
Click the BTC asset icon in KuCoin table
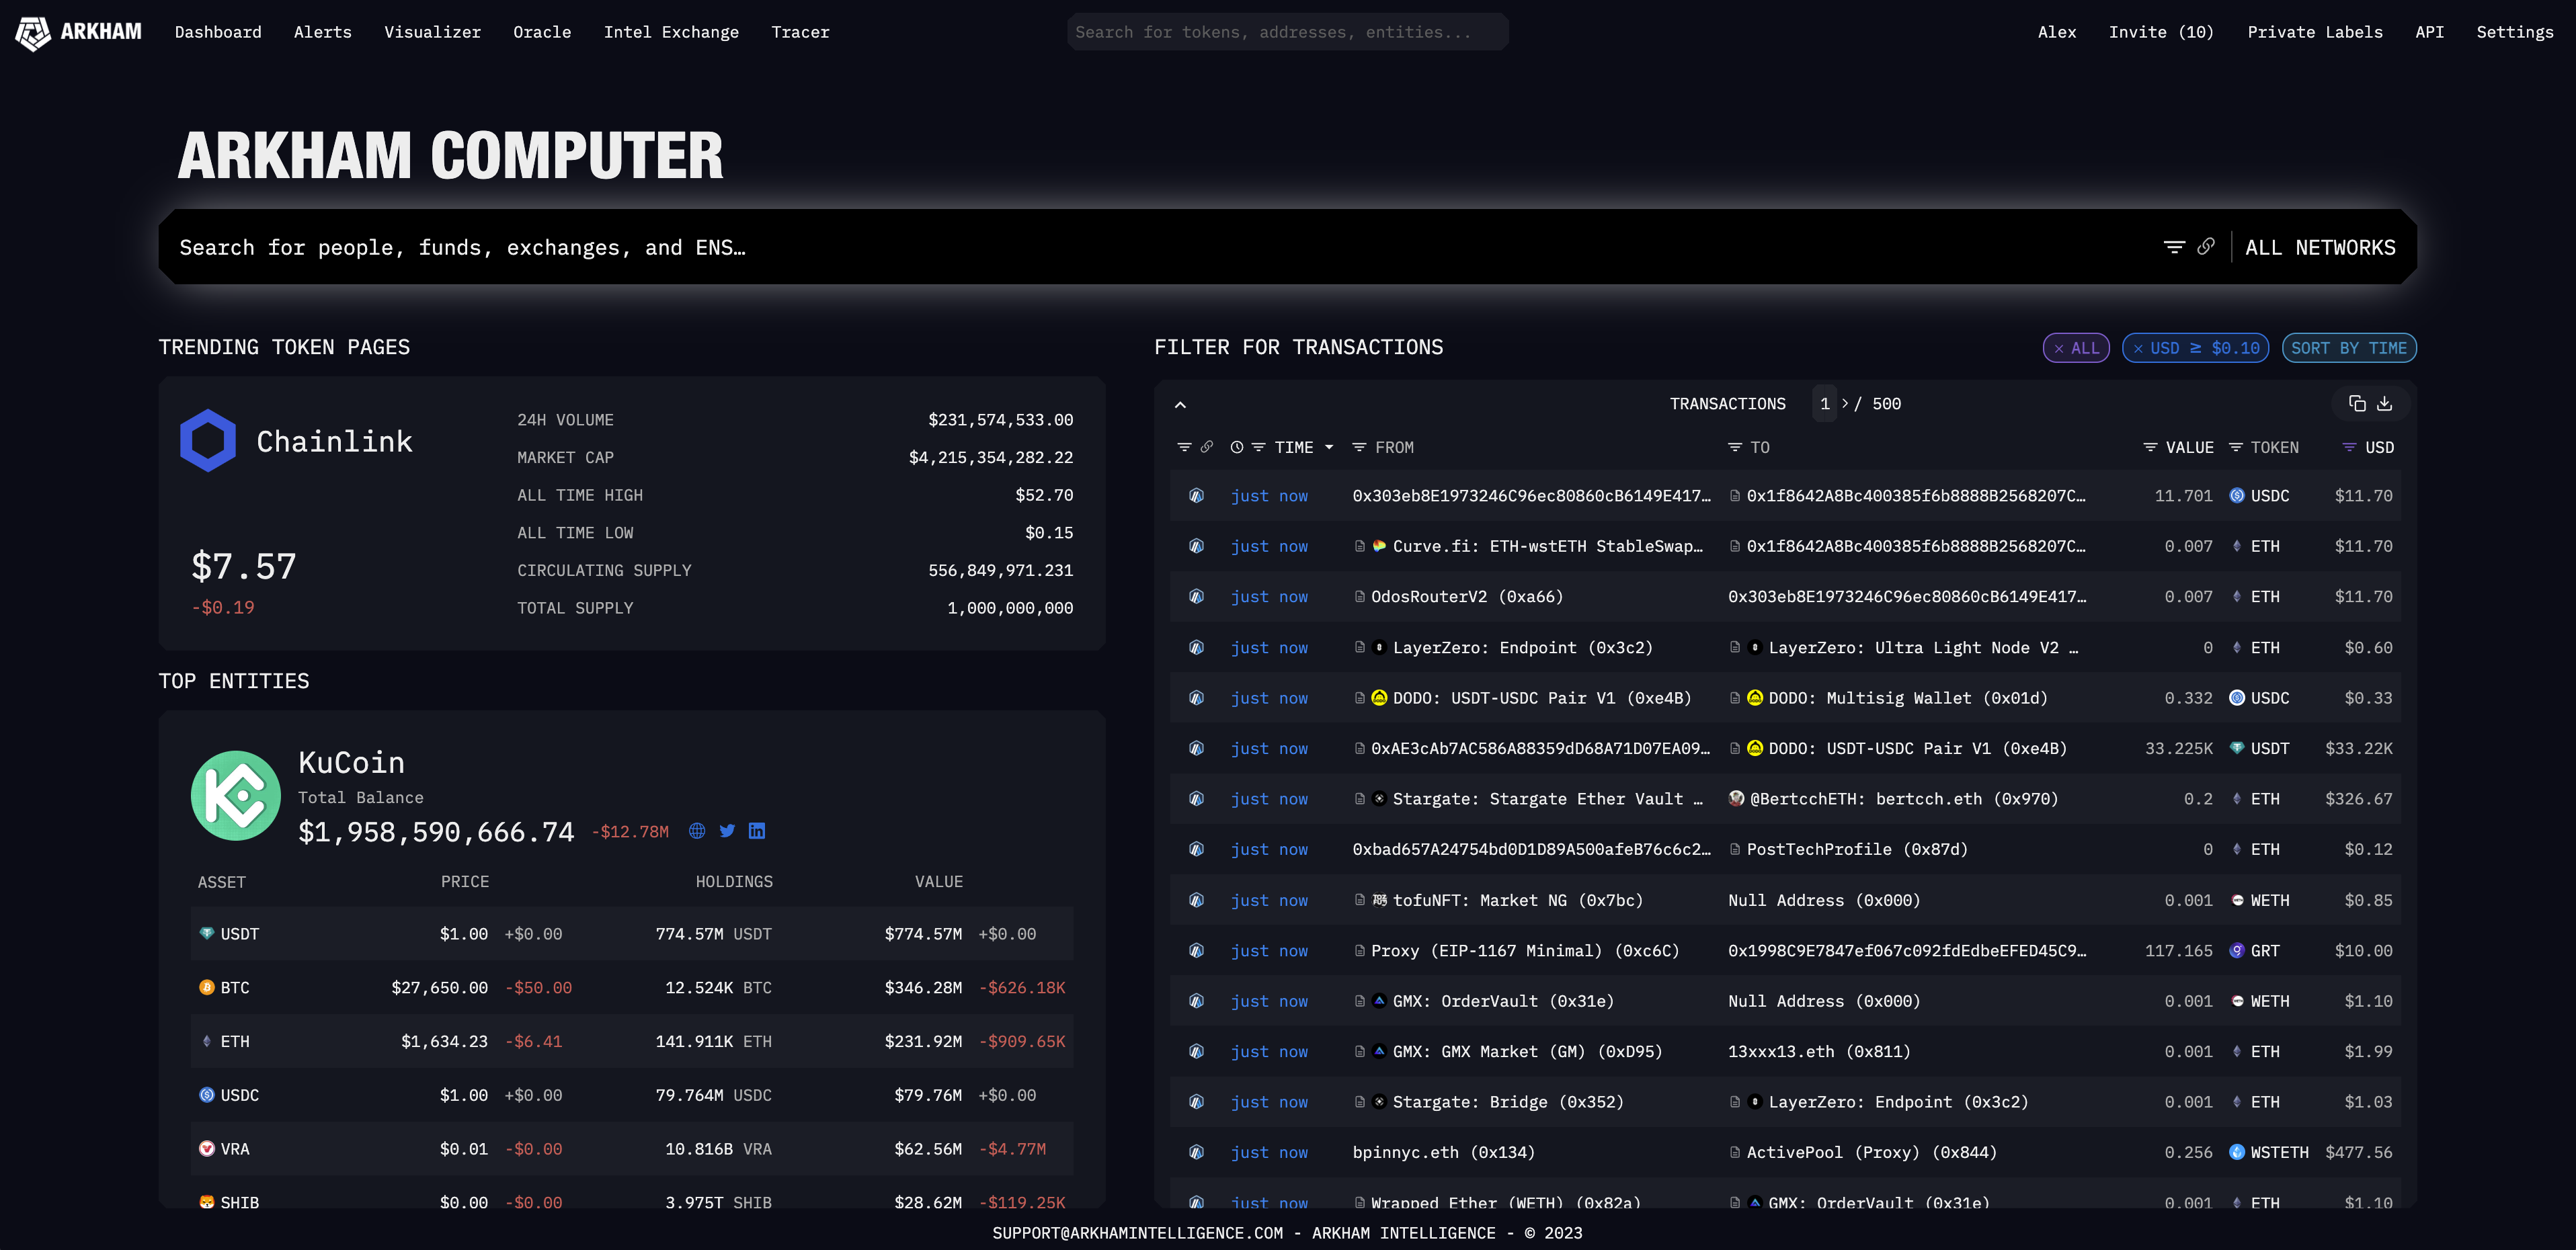(x=207, y=988)
